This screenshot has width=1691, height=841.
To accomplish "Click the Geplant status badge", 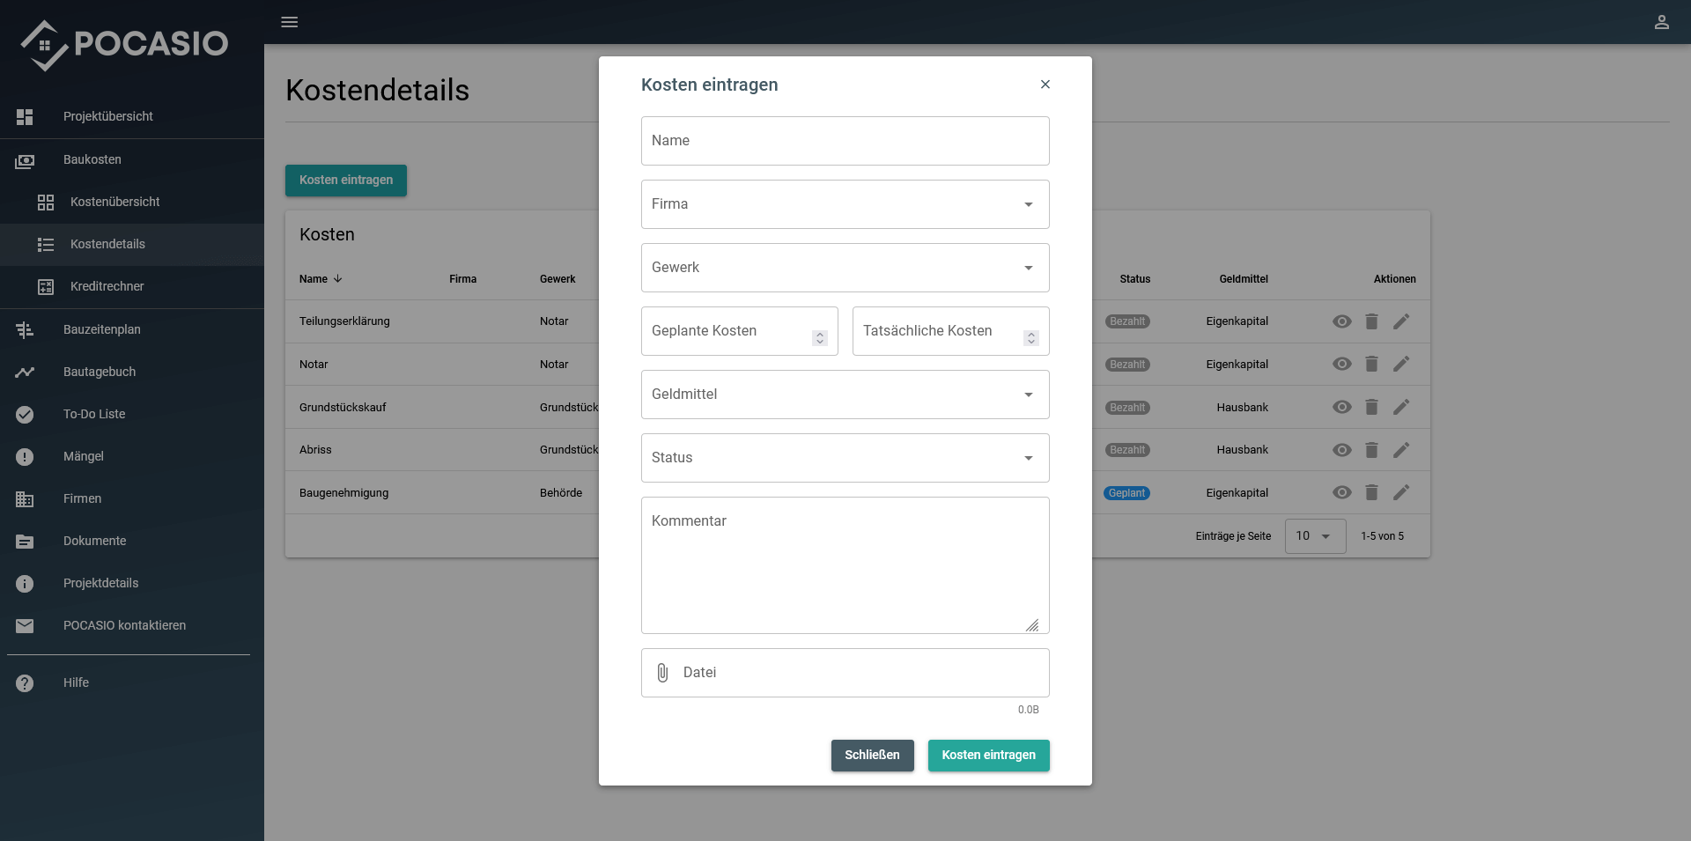I will 1126,493.
